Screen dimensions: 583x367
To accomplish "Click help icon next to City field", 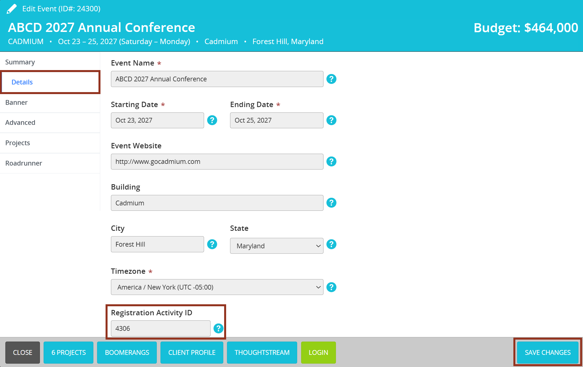I will click(212, 244).
